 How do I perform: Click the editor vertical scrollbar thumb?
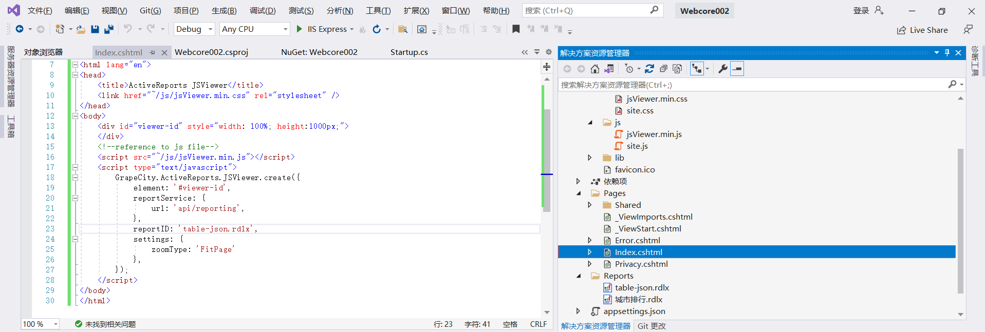pos(547,160)
